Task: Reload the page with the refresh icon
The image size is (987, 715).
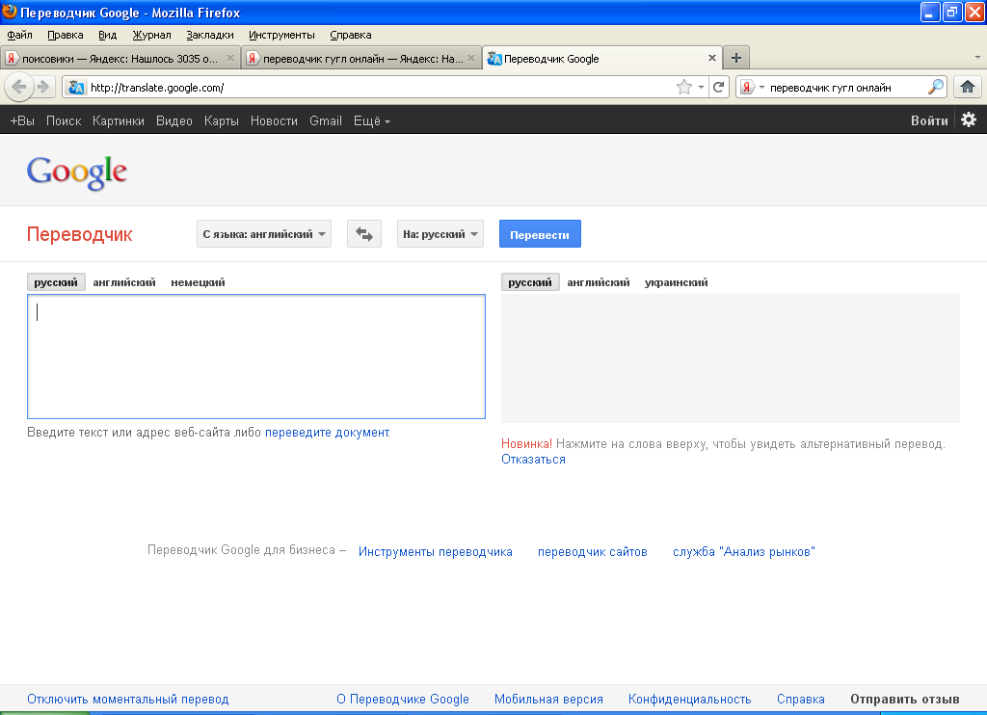Action: (x=718, y=87)
